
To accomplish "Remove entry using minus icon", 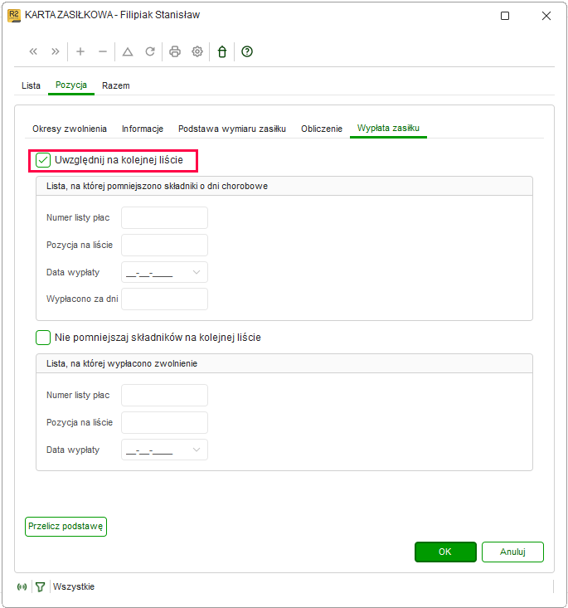I will pos(103,51).
